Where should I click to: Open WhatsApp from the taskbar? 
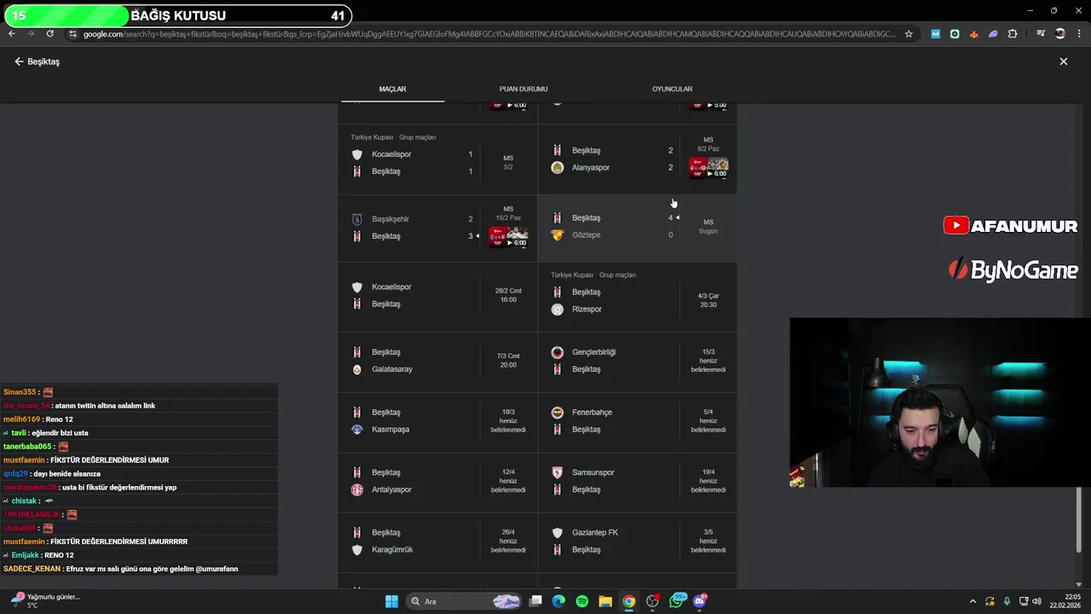click(678, 600)
